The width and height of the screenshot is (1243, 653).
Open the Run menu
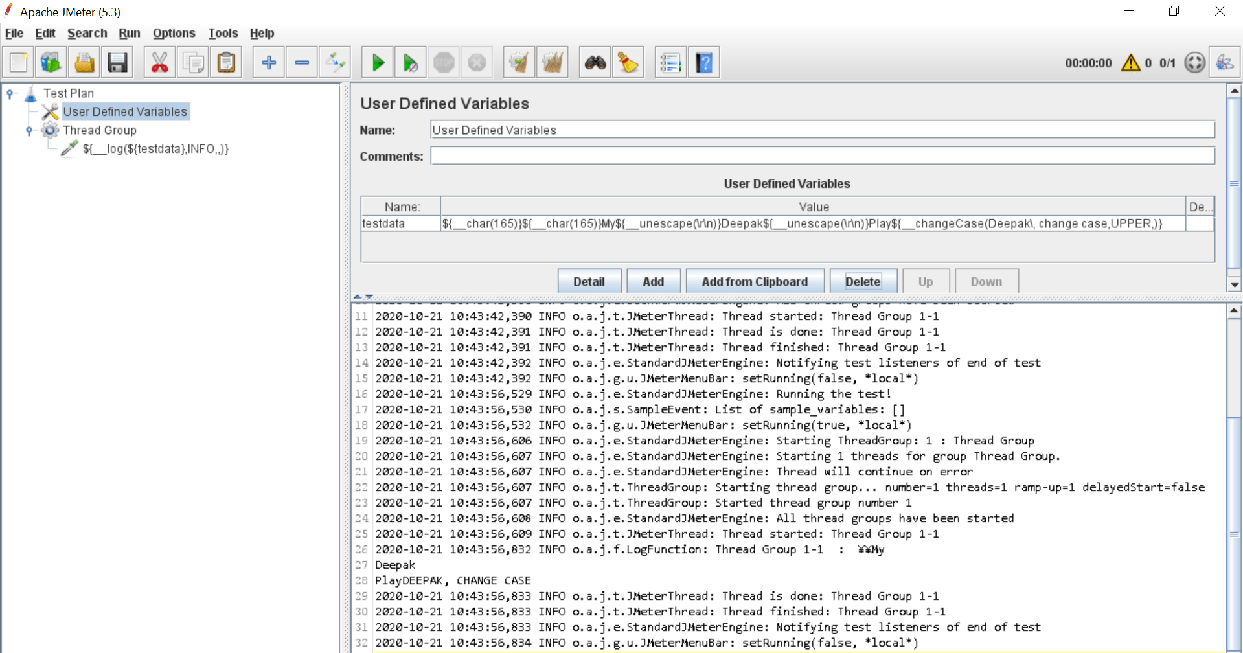pos(130,33)
